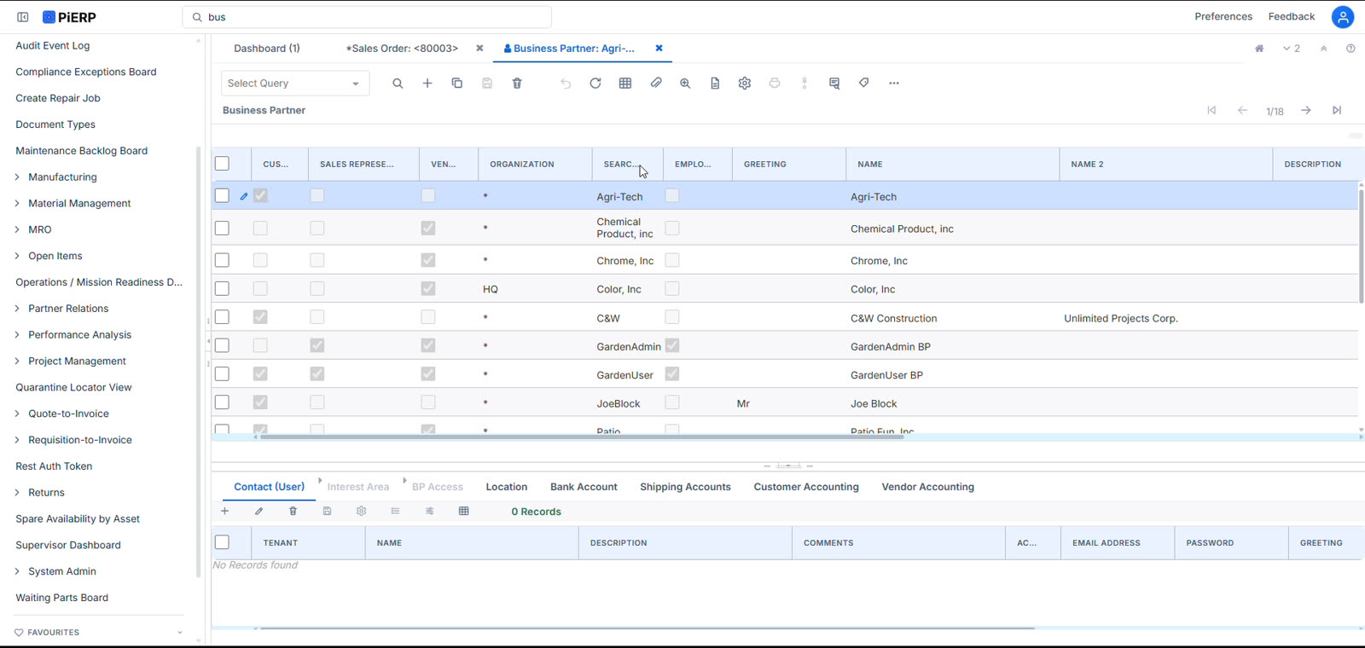Expand the Favourites section chevron
The height and width of the screenshot is (648, 1365).
(x=180, y=633)
